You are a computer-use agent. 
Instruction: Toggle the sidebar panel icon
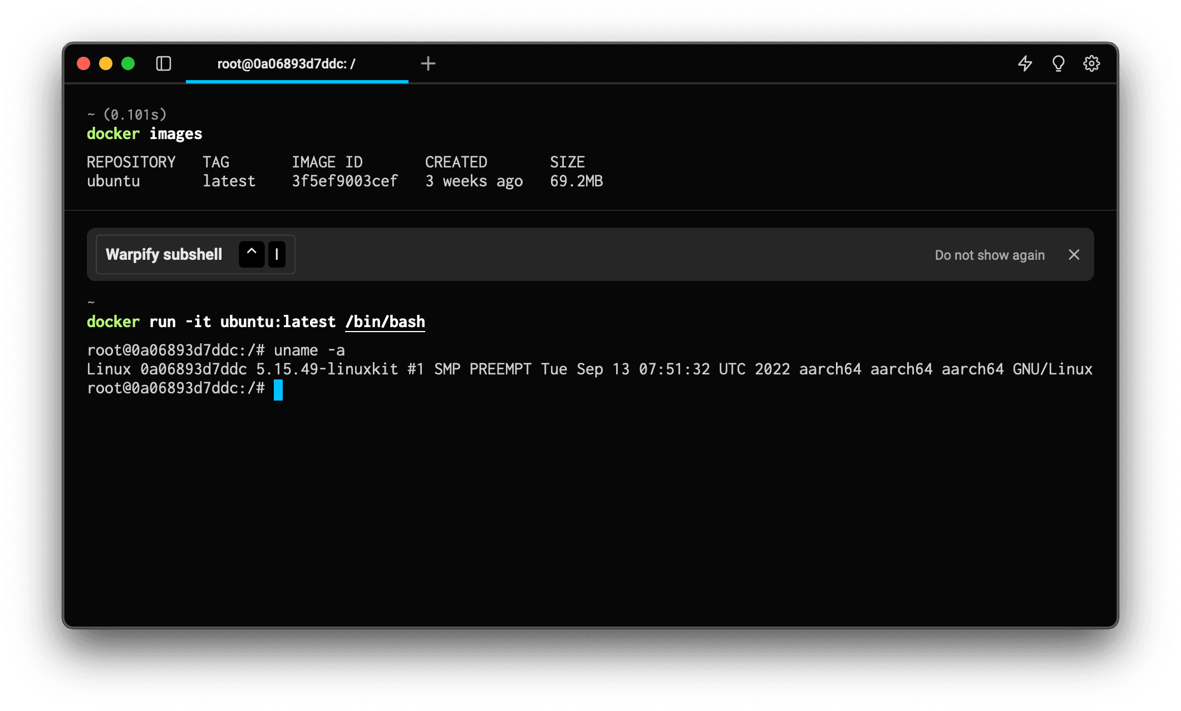tap(163, 63)
